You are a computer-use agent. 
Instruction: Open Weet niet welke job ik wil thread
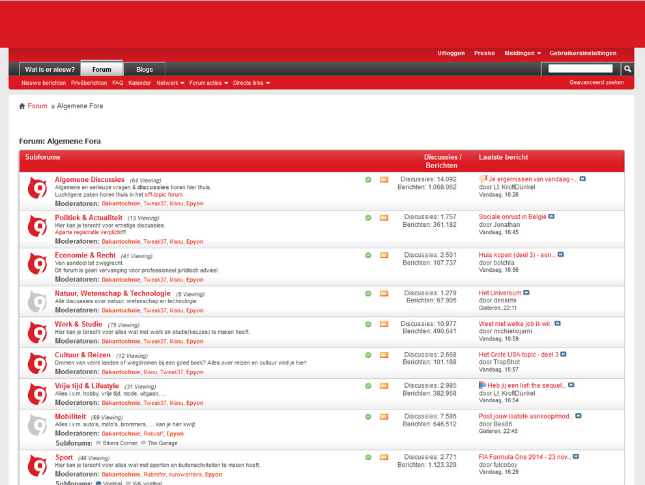[x=515, y=323]
